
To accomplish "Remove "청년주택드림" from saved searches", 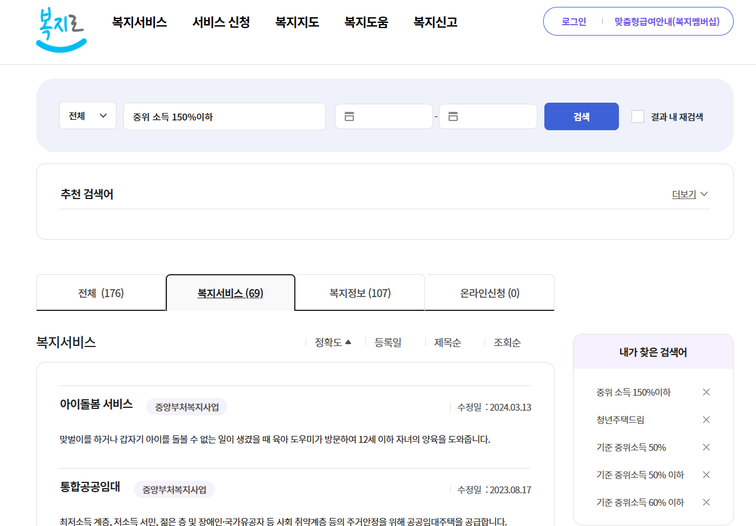I will (706, 419).
